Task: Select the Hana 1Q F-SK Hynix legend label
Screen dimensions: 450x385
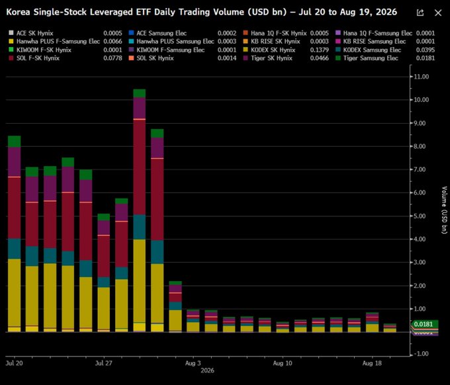Action: (x=279, y=33)
